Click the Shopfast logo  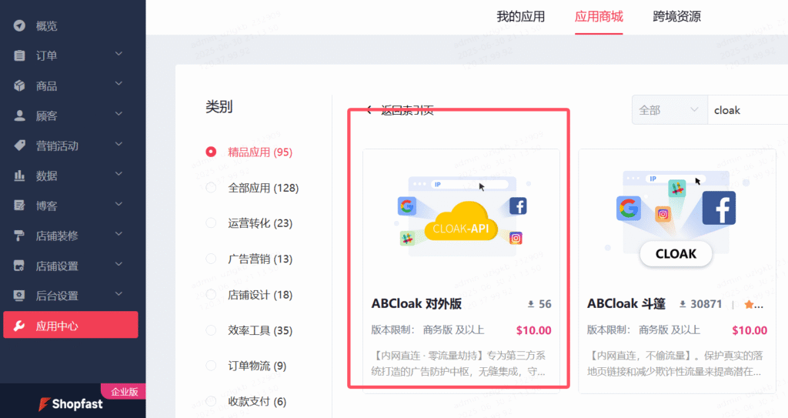(71, 404)
